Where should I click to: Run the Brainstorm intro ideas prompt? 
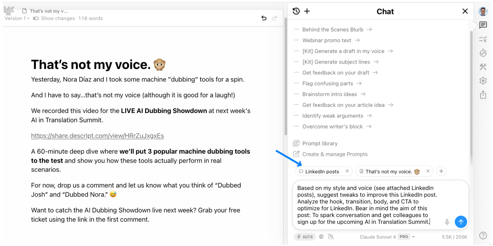coord(330,94)
